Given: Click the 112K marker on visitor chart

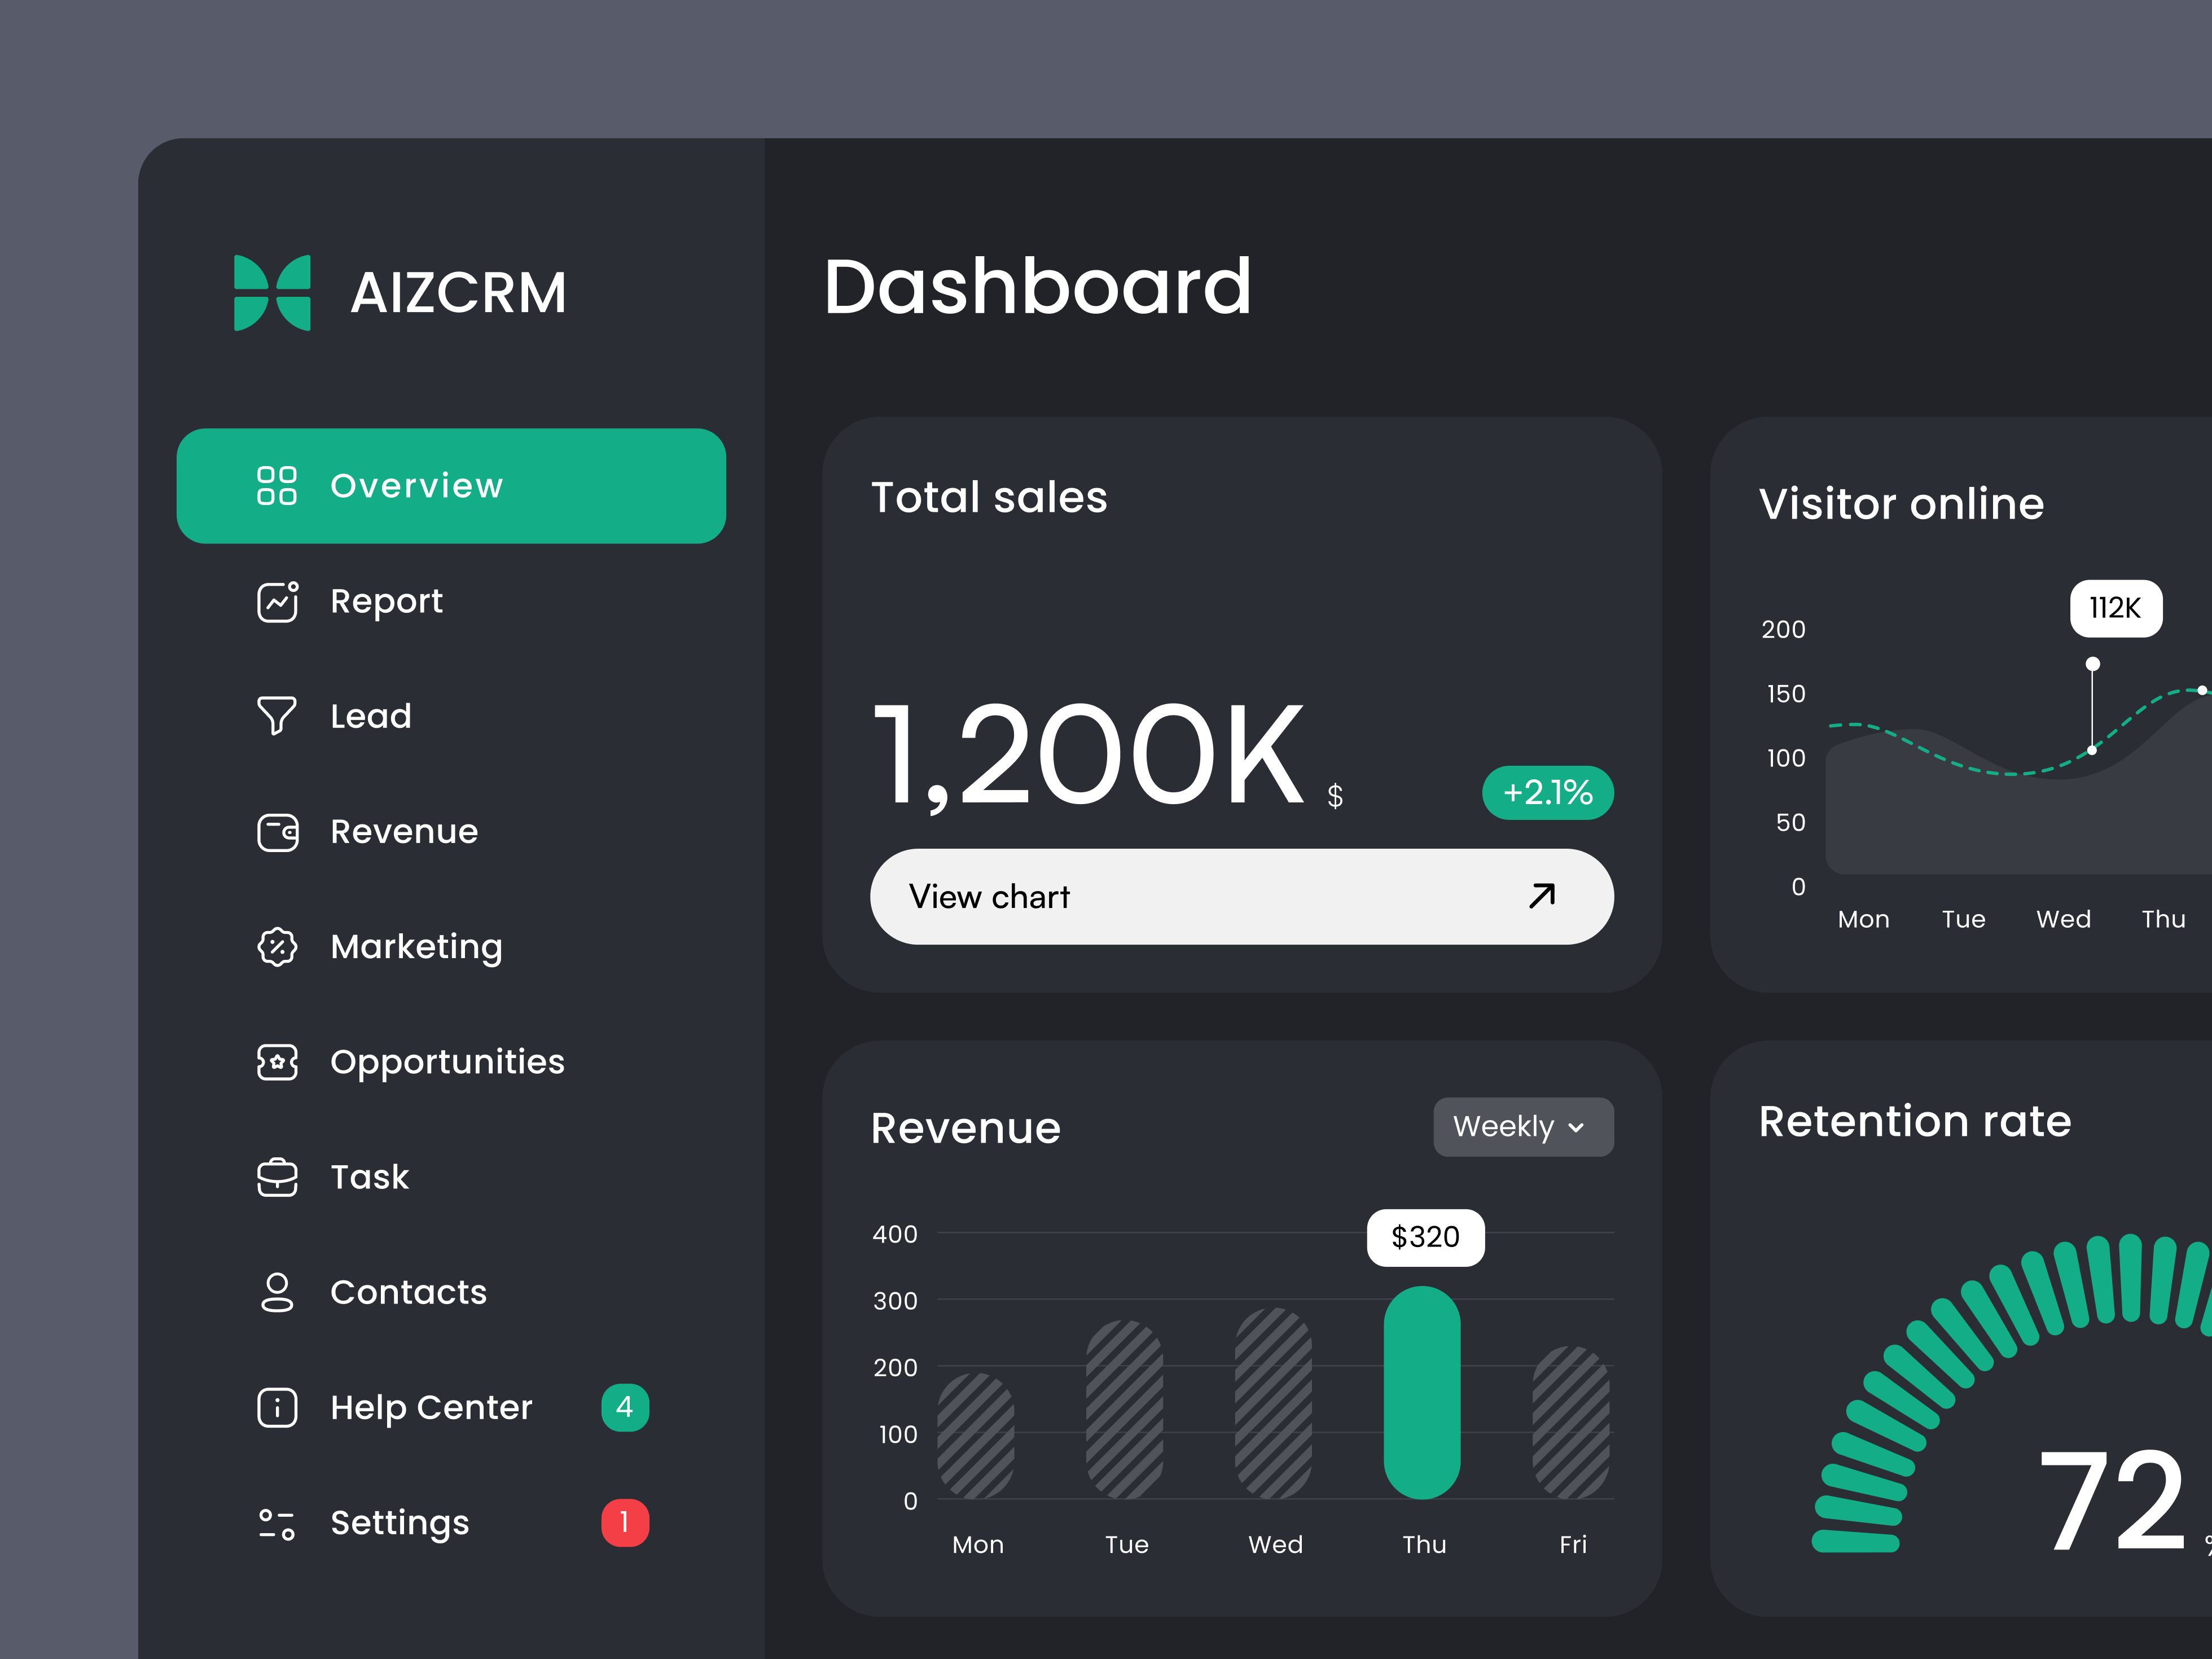Looking at the screenshot, I should tap(2115, 608).
